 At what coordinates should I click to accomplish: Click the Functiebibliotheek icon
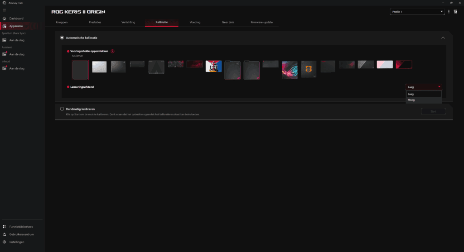pyautogui.click(x=4, y=227)
